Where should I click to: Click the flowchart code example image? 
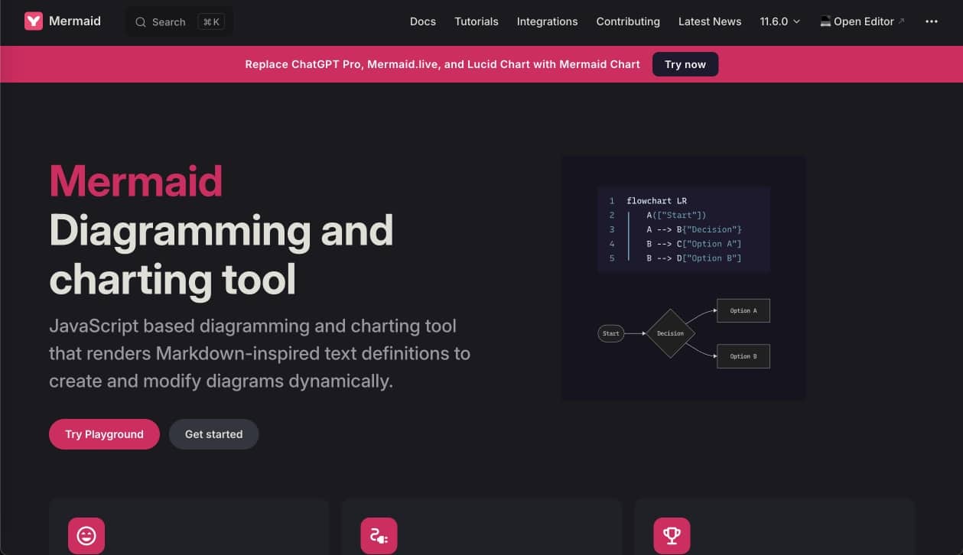click(684, 278)
